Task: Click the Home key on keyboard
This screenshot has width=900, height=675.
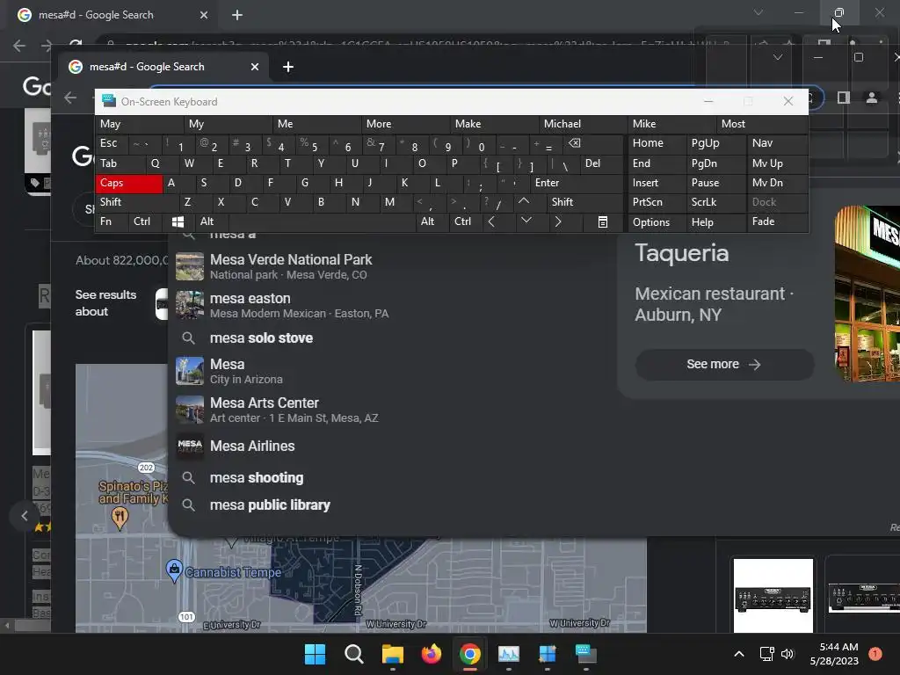Action: pos(657,143)
